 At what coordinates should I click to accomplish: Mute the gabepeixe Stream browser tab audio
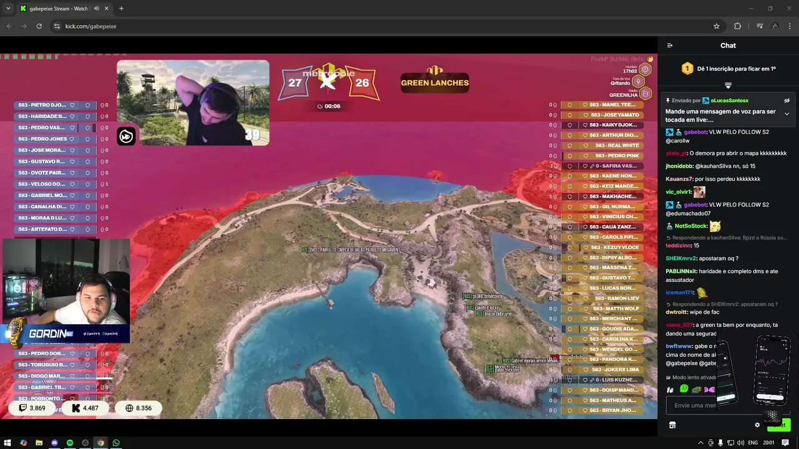pos(97,9)
